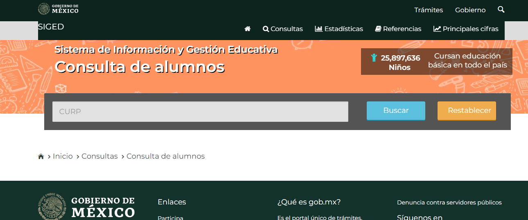
Task: Click Consulta de alumnos breadcrumb entry
Action: 165,156
